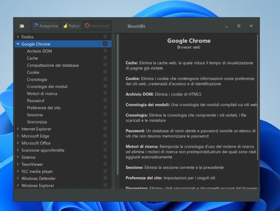Click the red Interrompi stop button
This screenshot has height=211, width=280.
pyautogui.click(x=97, y=26)
